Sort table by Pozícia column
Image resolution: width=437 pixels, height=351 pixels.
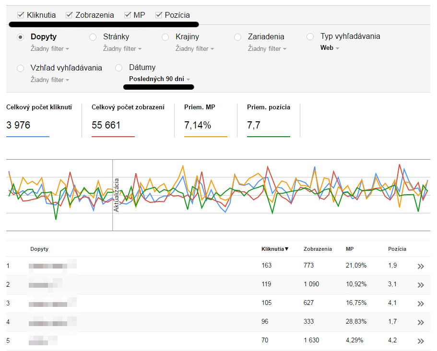coord(397,249)
